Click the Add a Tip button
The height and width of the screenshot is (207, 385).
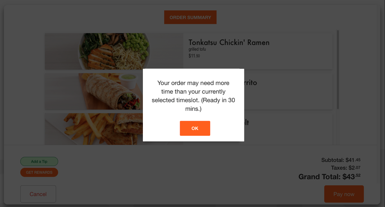[39, 161]
